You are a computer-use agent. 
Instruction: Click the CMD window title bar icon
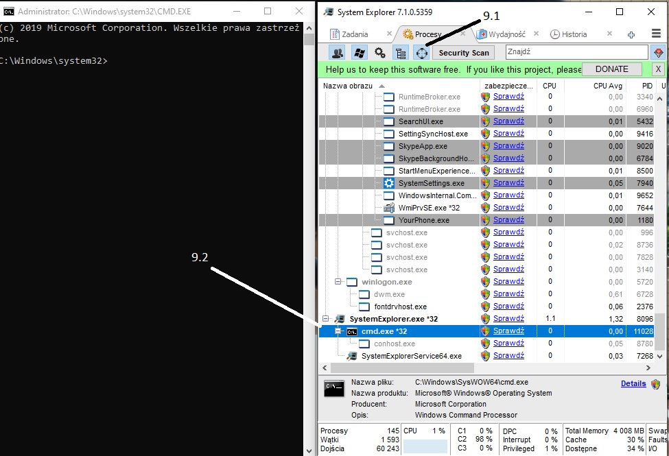8,12
